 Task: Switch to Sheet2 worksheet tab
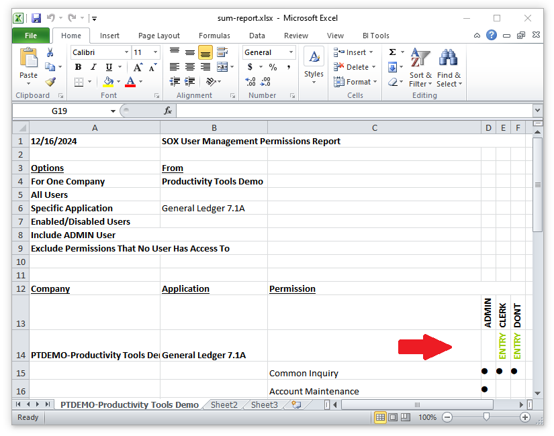(x=224, y=404)
